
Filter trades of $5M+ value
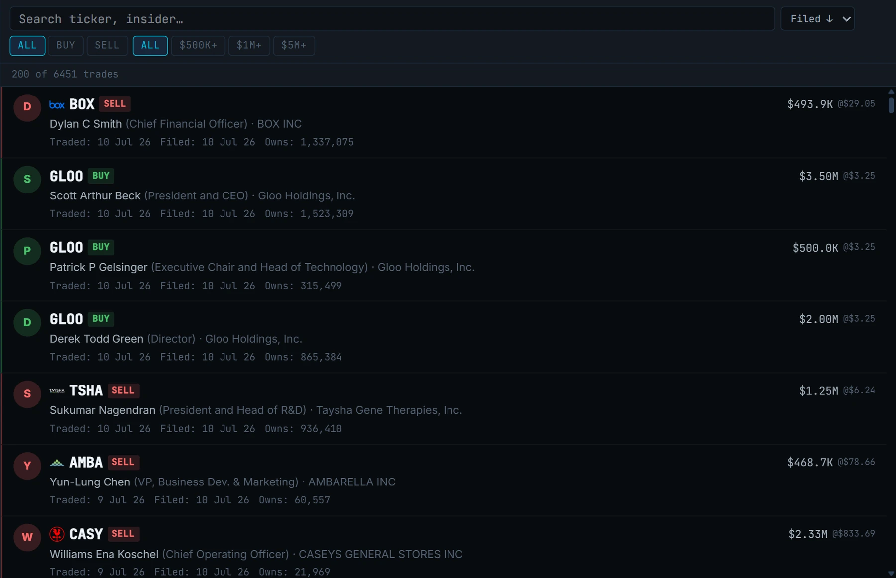(294, 45)
